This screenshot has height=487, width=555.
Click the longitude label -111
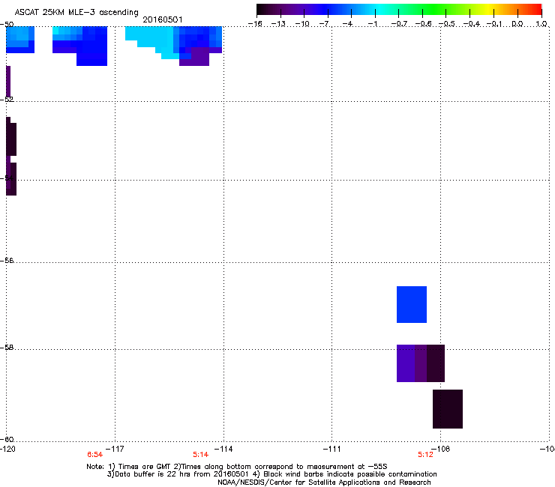coord(331,449)
